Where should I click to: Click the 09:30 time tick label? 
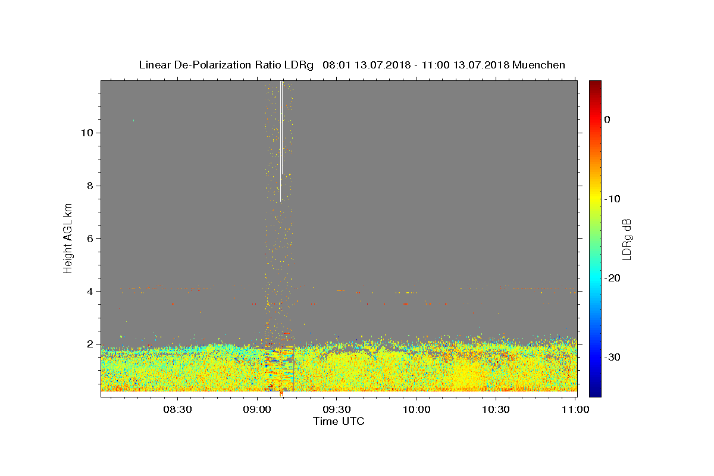(337, 409)
